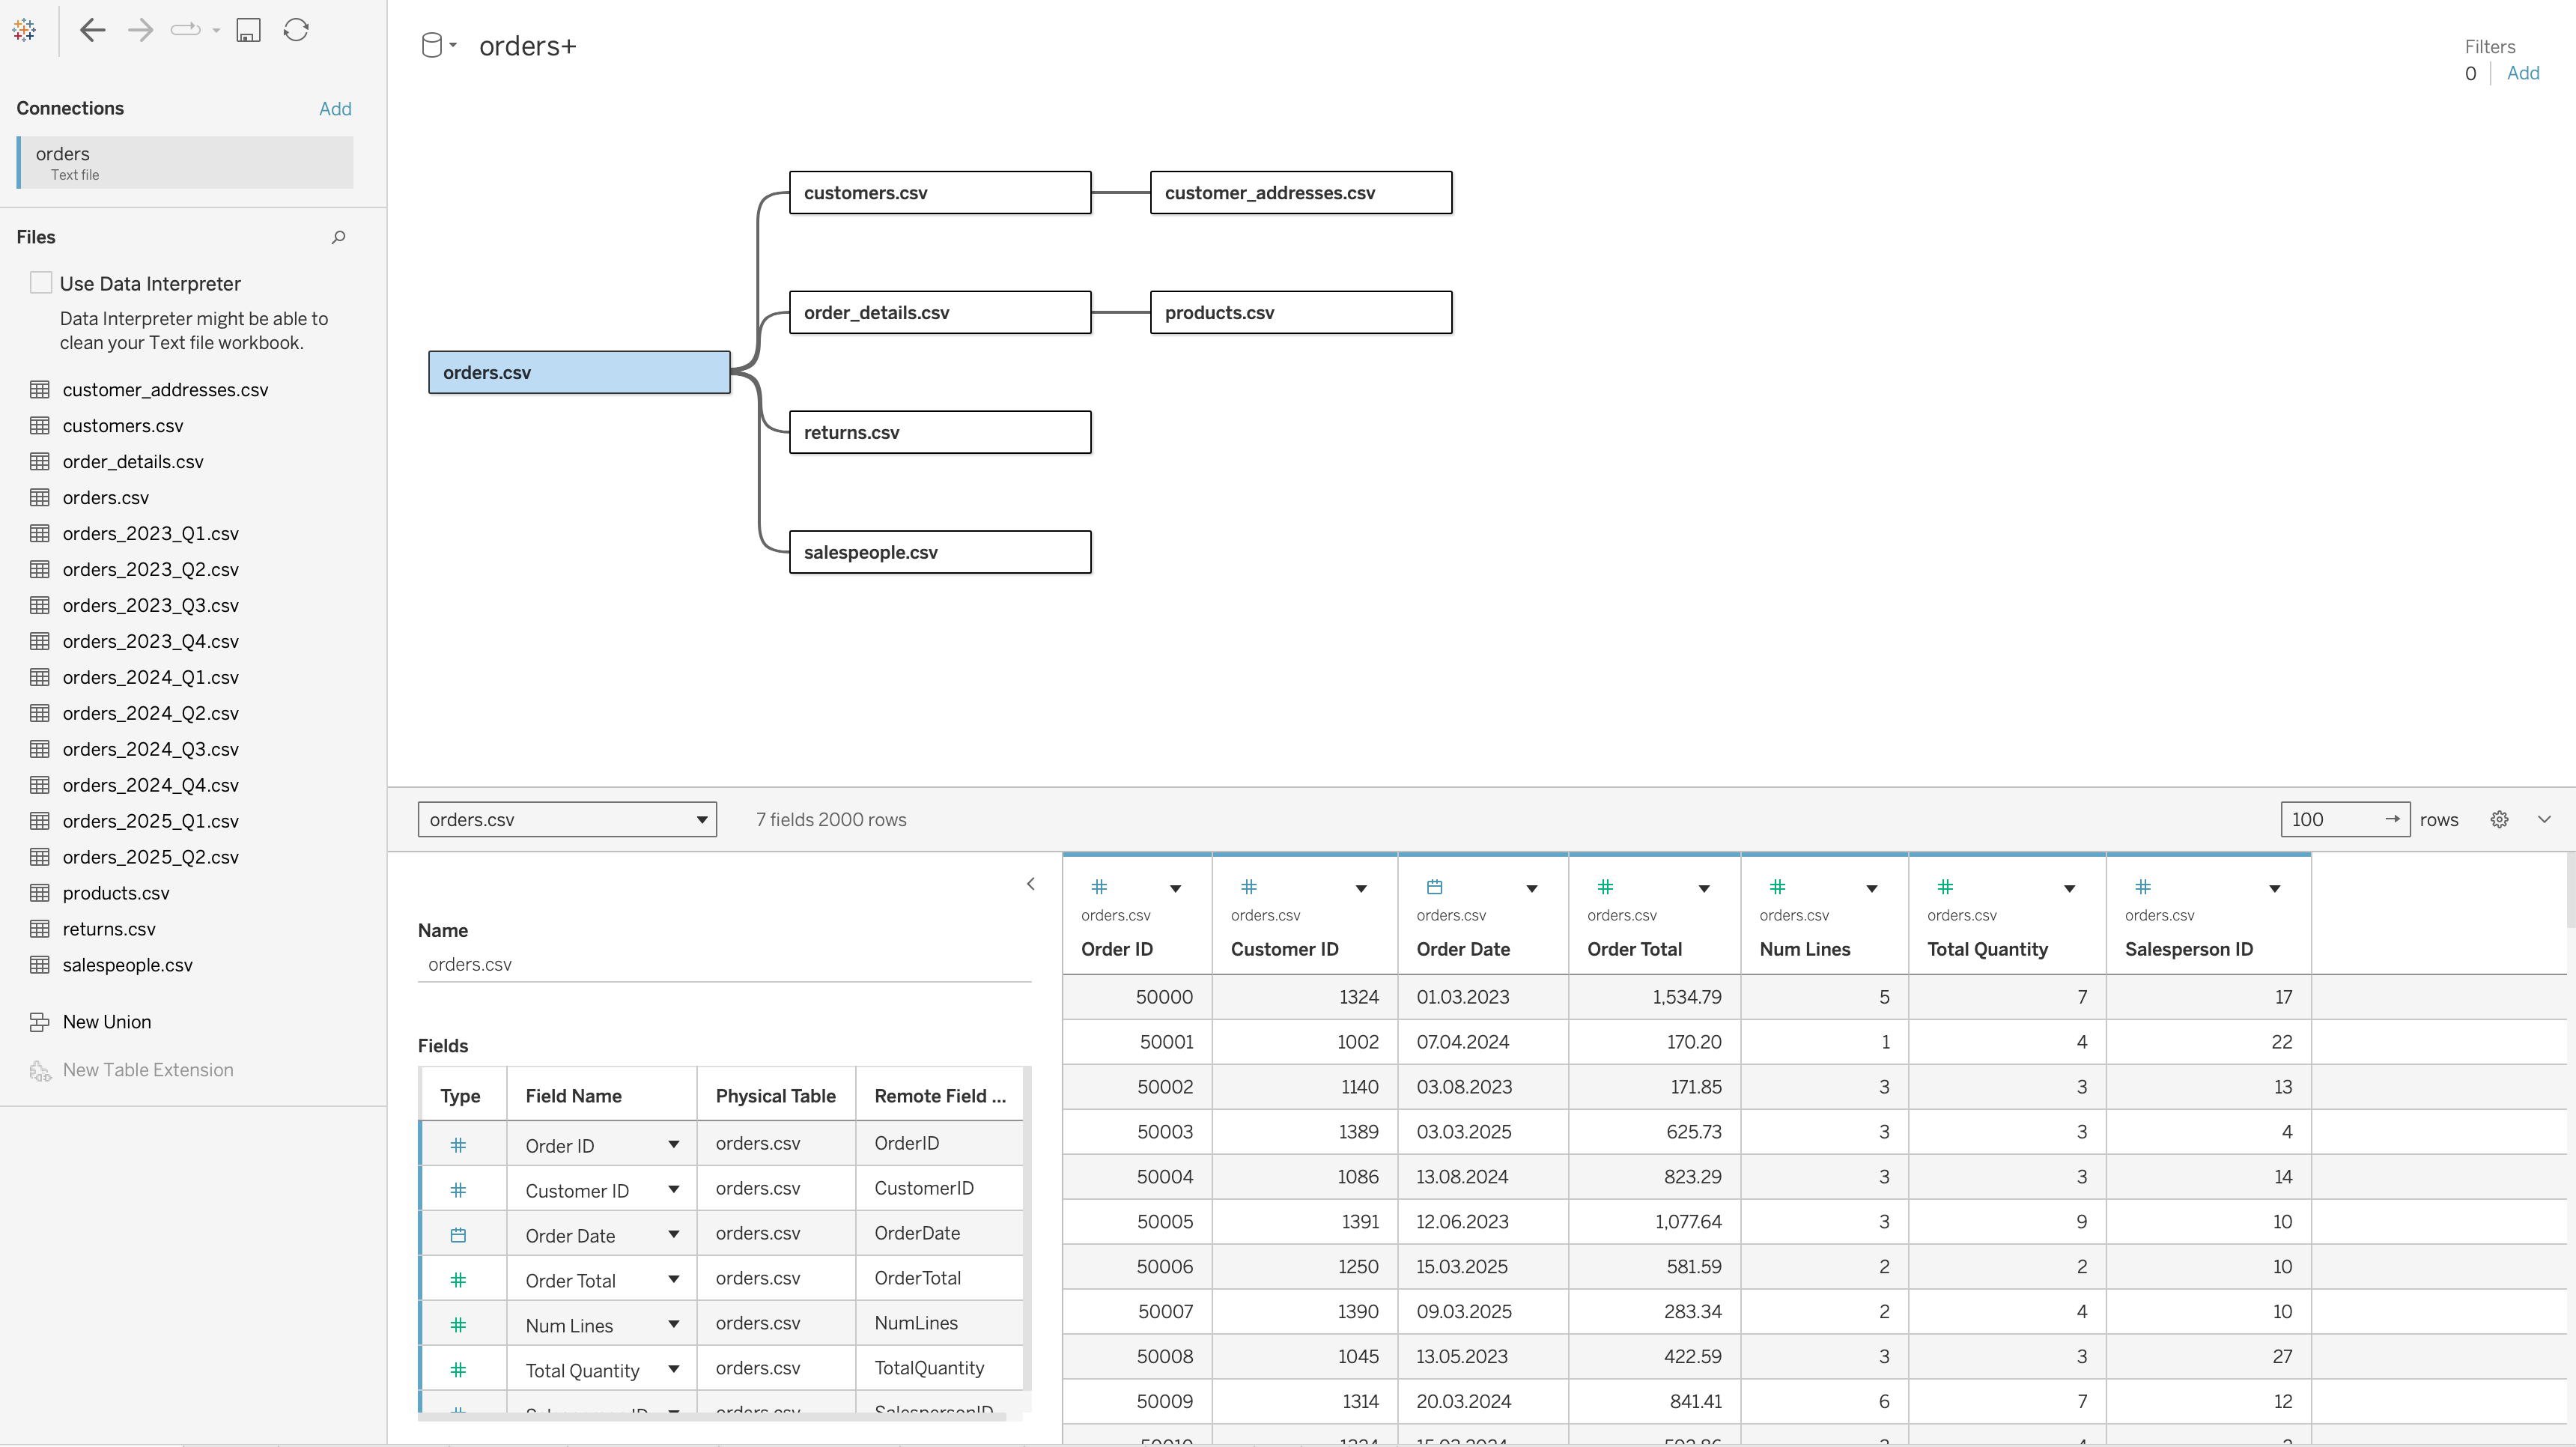Open the Customer ID column dropdown in the grid
Screen dimensions: 2576x1447
[x=1362, y=889]
